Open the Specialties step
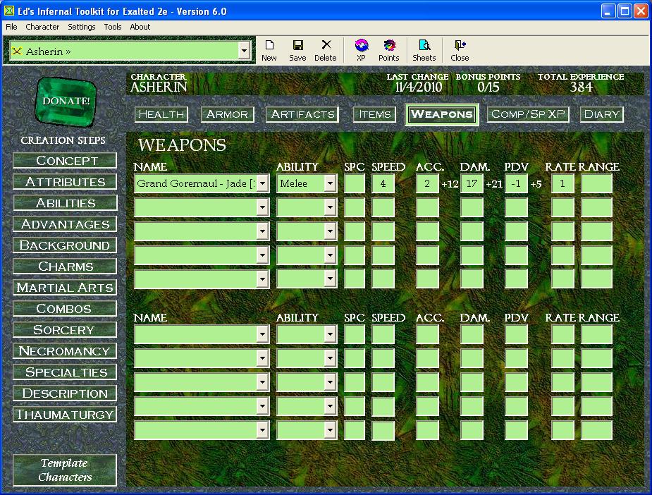This screenshot has height=495, width=652. (x=65, y=372)
